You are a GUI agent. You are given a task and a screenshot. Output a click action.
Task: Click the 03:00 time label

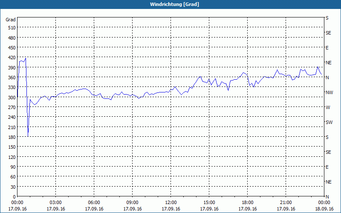tap(56, 203)
